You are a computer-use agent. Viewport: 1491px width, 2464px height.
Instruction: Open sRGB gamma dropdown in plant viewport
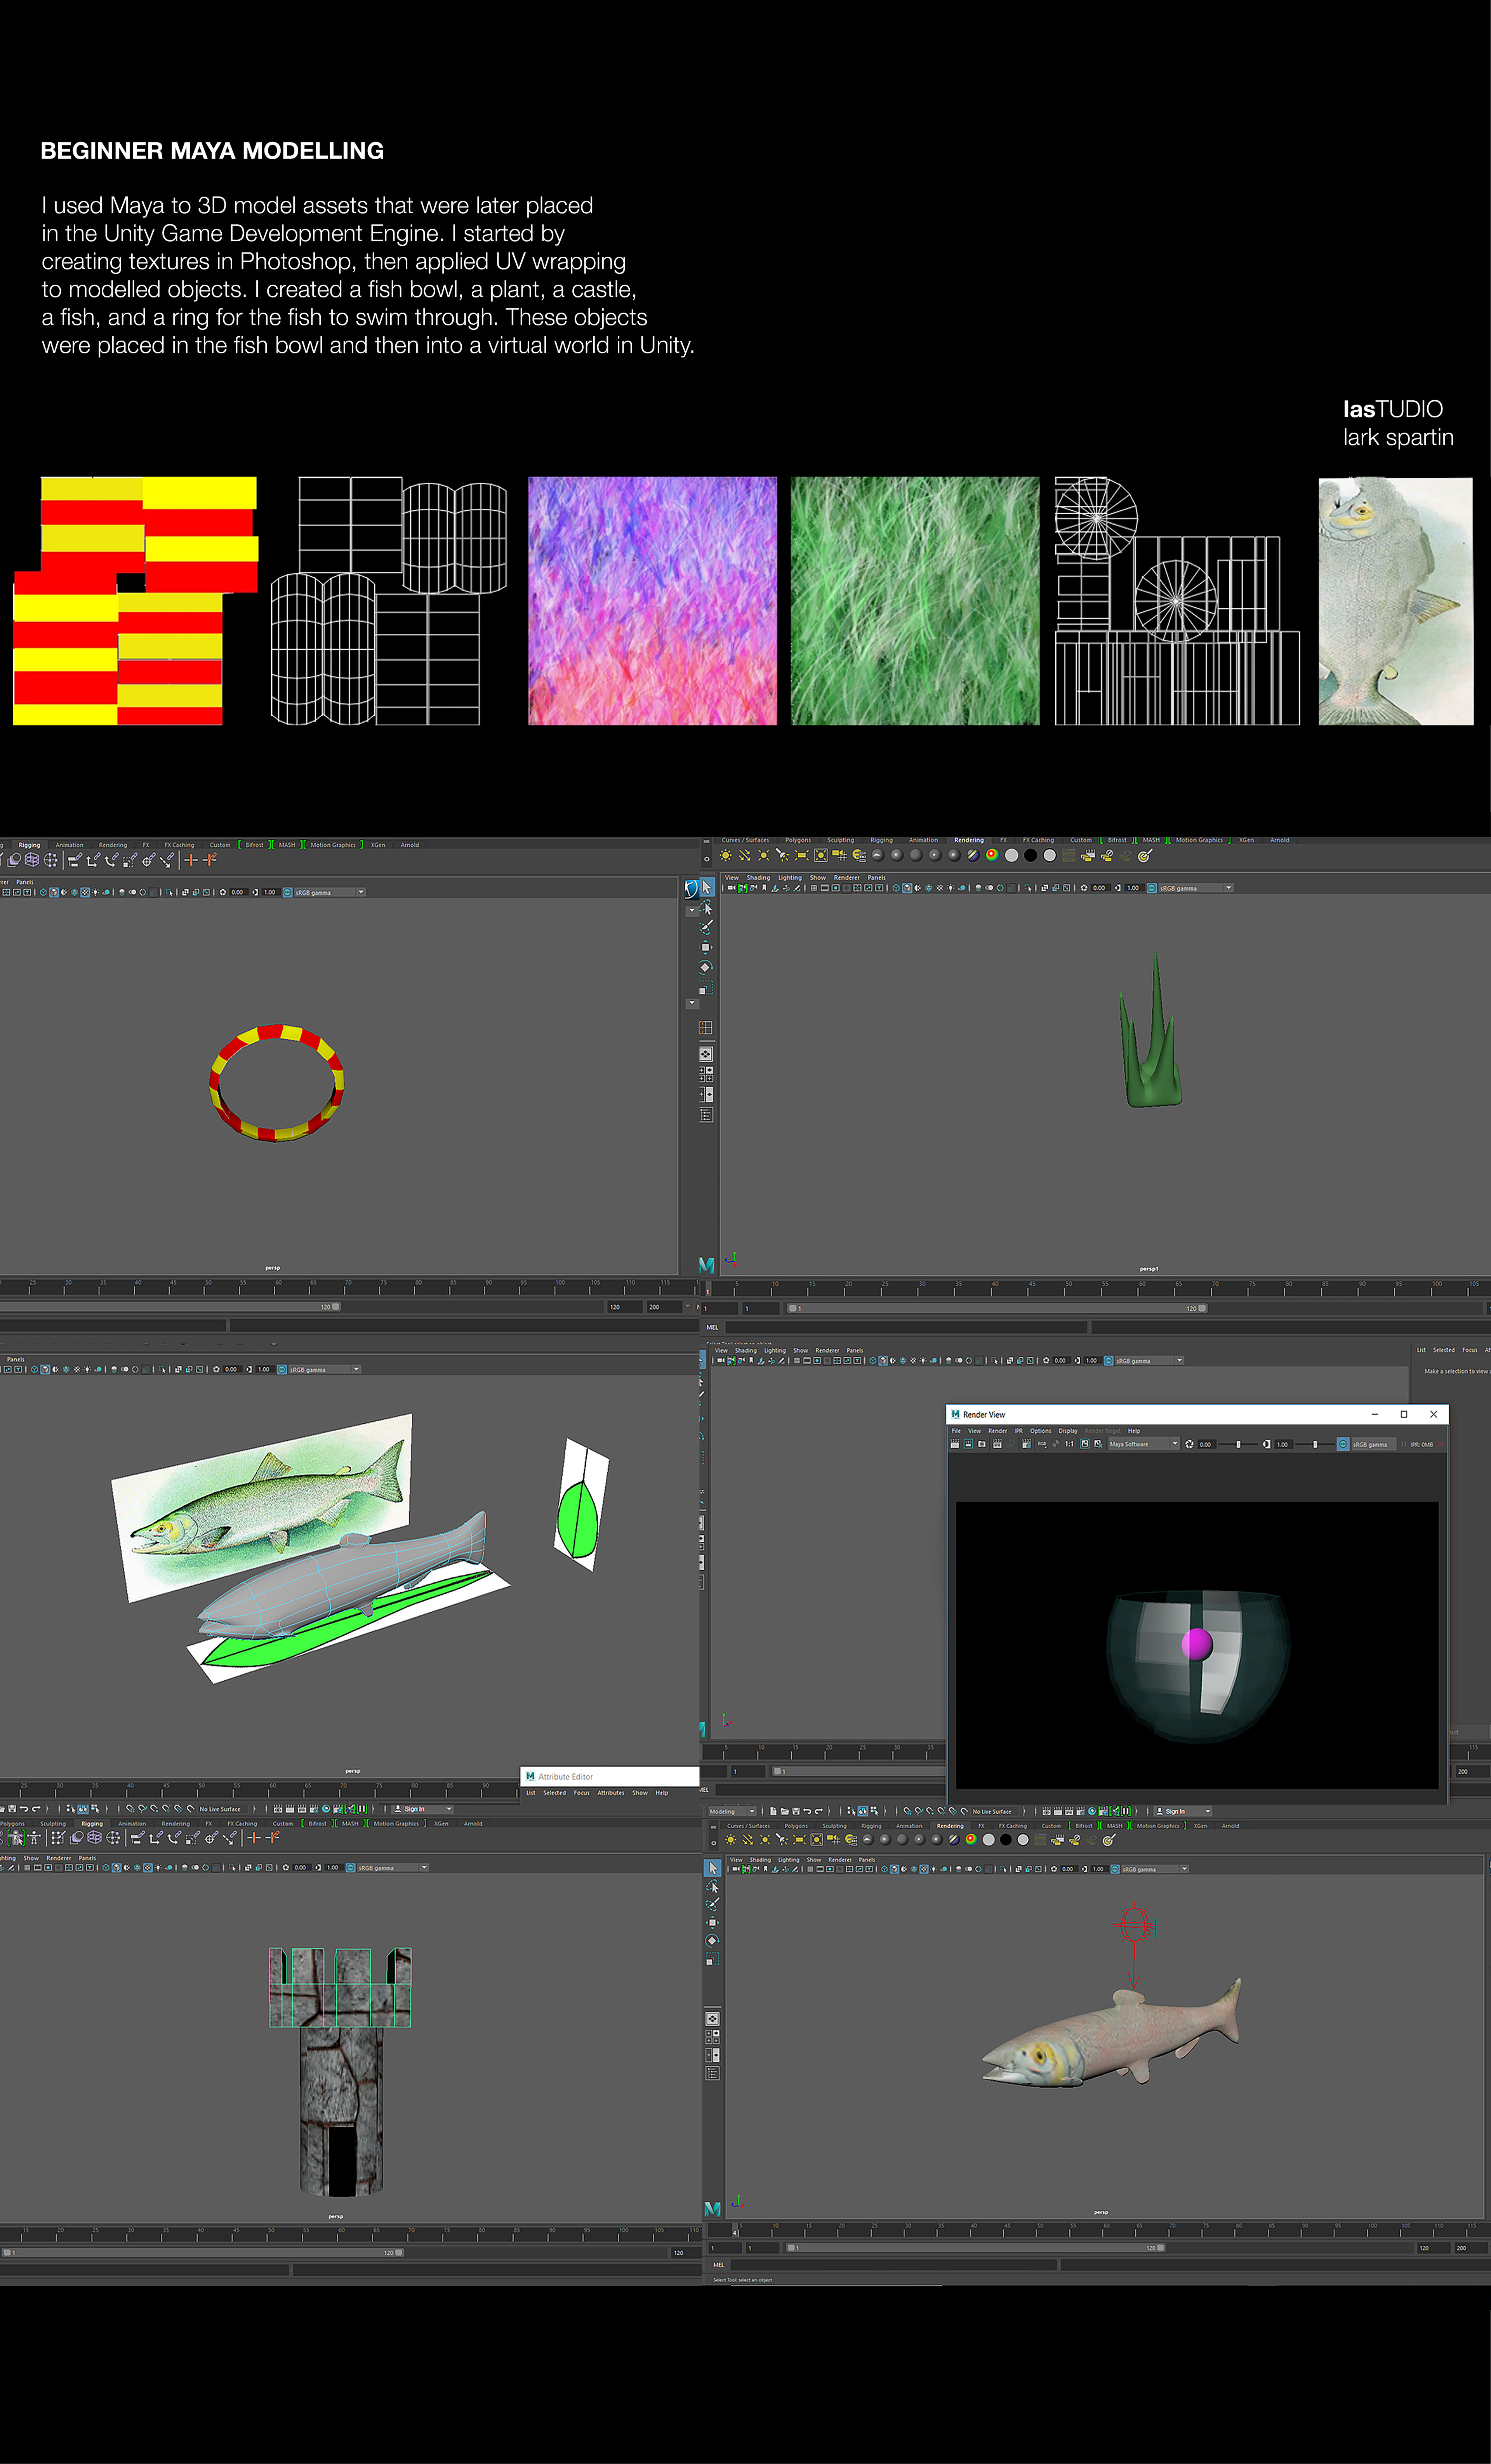point(1196,888)
